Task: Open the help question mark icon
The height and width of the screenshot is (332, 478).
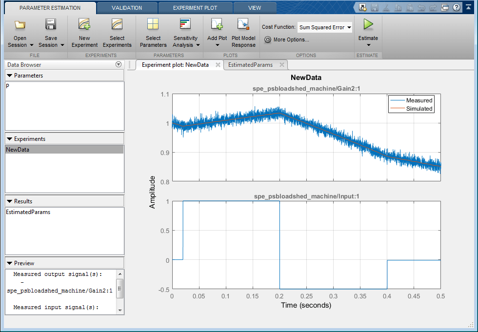Action: (x=456, y=7)
